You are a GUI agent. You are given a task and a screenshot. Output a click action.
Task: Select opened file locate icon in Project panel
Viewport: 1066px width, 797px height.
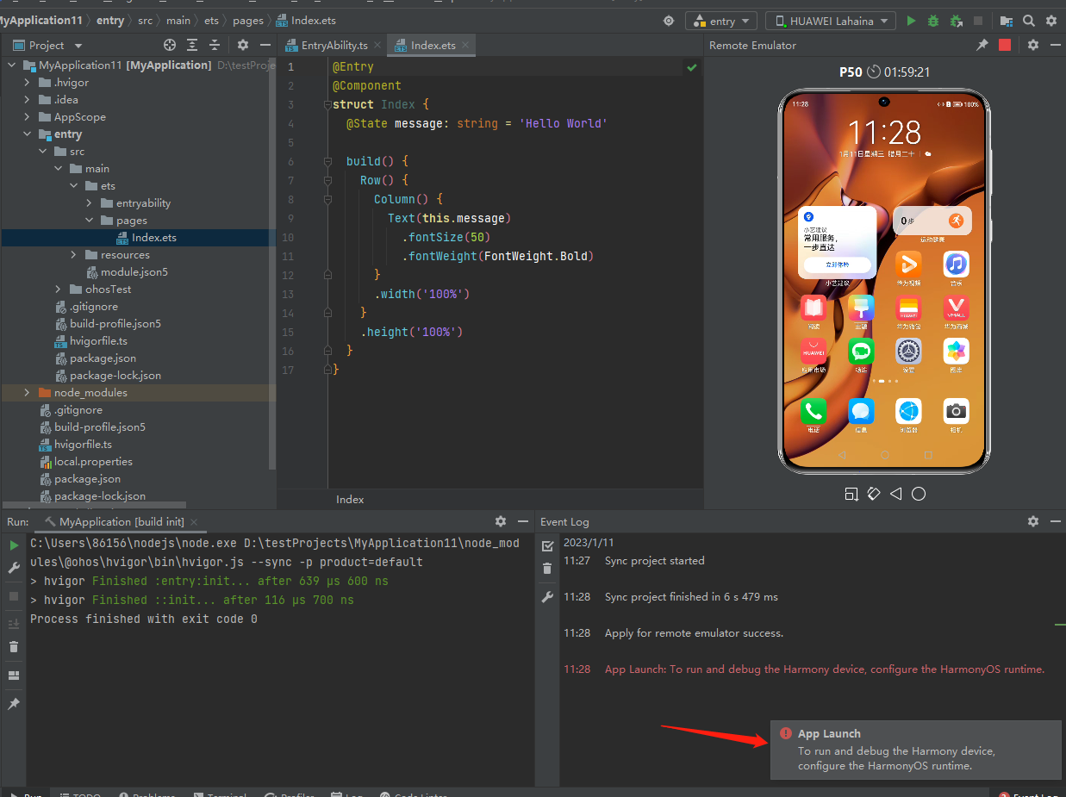coord(170,45)
